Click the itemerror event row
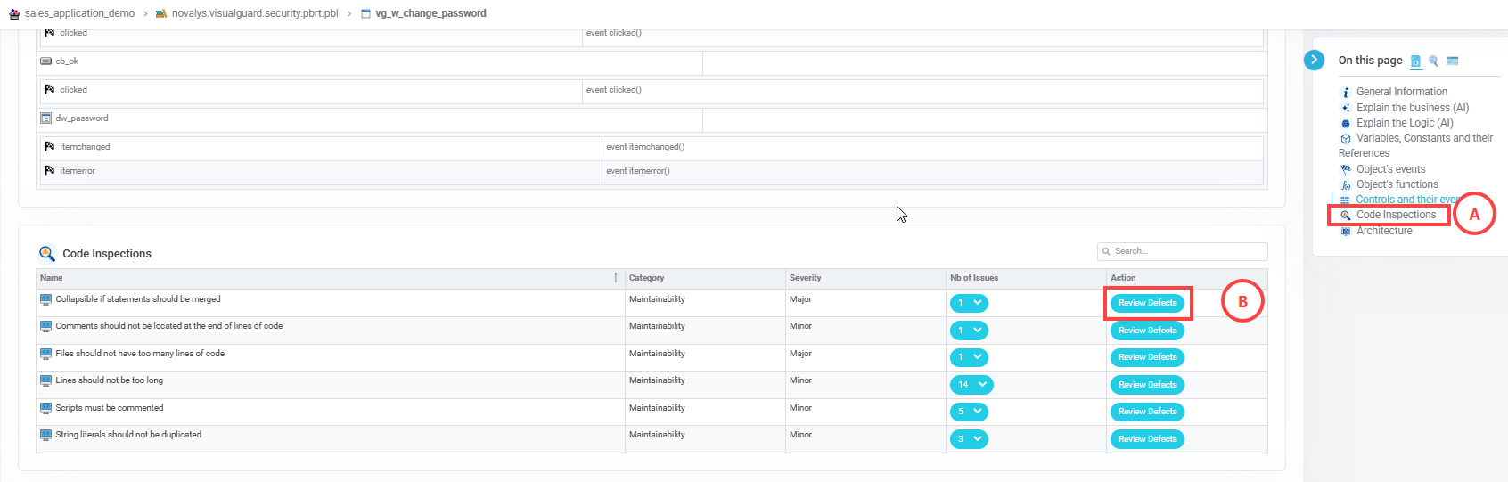 click(652, 172)
